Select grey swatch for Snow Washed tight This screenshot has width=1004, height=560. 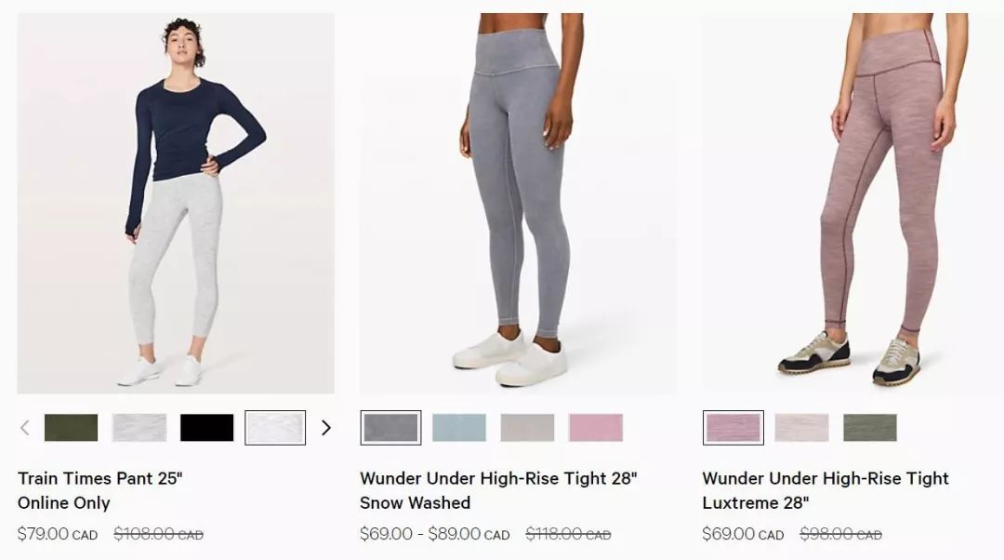point(390,427)
